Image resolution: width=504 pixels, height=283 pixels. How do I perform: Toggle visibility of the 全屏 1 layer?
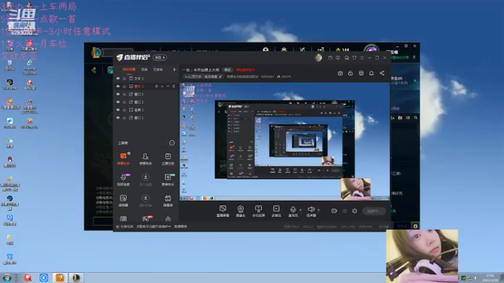point(118,110)
